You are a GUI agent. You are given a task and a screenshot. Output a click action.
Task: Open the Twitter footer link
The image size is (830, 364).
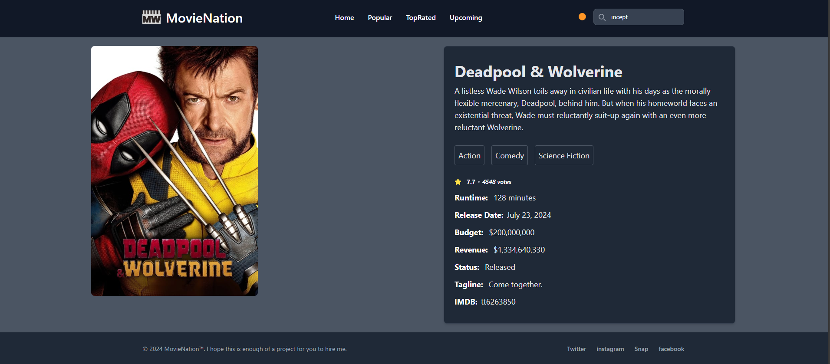[x=576, y=349]
